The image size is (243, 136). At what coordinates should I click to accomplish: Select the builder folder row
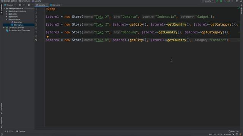[19, 14]
